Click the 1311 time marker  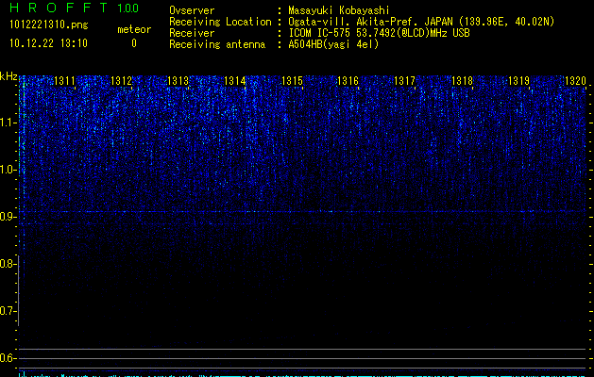click(64, 81)
